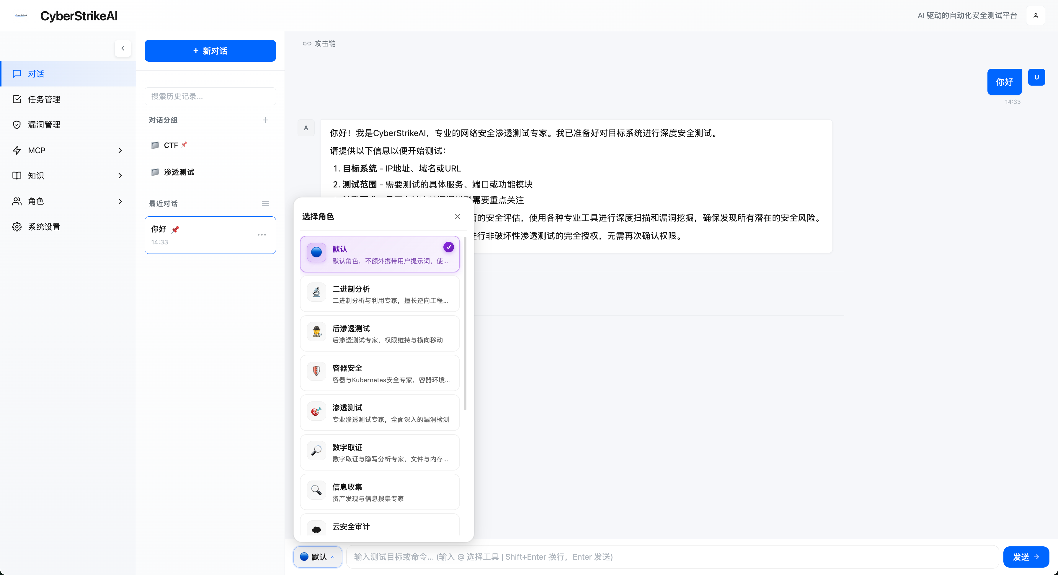The height and width of the screenshot is (575, 1058).
Task: Click the CyberStrikeAI title text
Action: tap(79, 16)
